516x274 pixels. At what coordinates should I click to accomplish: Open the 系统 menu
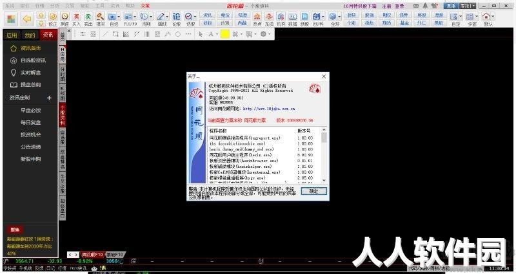[x=10, y=6]
